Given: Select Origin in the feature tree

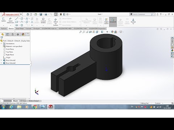Looking at the screenshot, I should pos(8,57).
